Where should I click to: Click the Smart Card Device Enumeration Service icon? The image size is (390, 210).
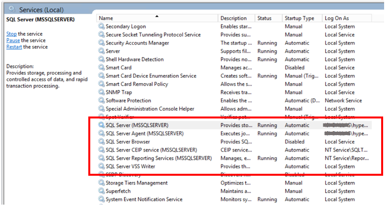[x=101, y=75]
